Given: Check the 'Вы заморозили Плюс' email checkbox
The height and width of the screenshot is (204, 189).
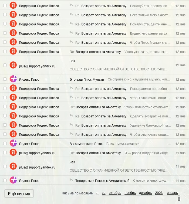Looking at the screenshot, I should coord(5,143).
